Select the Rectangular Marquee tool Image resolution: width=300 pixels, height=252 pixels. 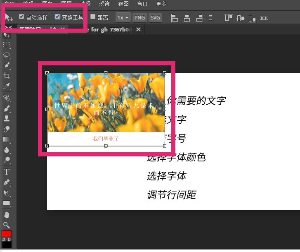coord(7,45)
